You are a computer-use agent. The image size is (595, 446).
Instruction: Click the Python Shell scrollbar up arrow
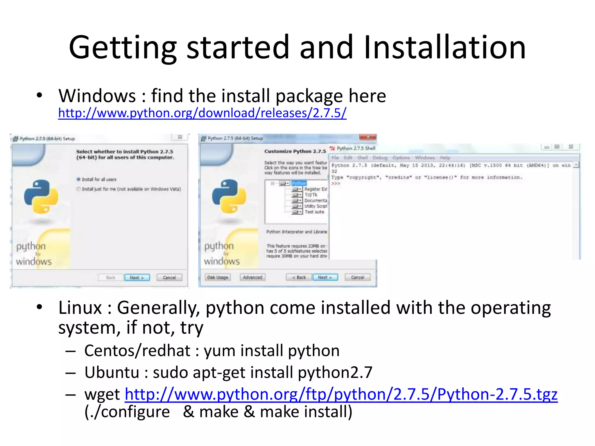point(576,165)
